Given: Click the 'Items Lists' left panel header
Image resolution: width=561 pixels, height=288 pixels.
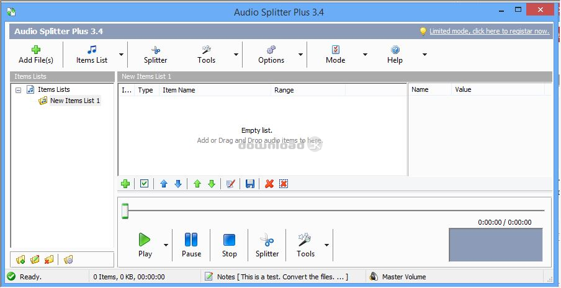Looking at the screenshot, I should (x=62, y=76).
